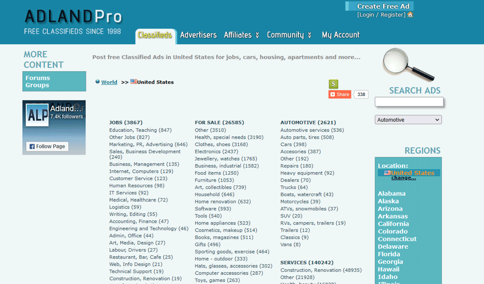Open RVs, campers, trailers (19) listings
484x284 pixels.
coord(313,223)
